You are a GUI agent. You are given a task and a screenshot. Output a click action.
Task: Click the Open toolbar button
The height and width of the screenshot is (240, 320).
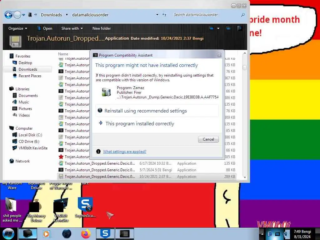[45, 28]
